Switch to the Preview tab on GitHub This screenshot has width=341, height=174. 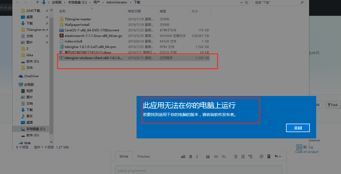pyautogui.click(x=143, y=156)
